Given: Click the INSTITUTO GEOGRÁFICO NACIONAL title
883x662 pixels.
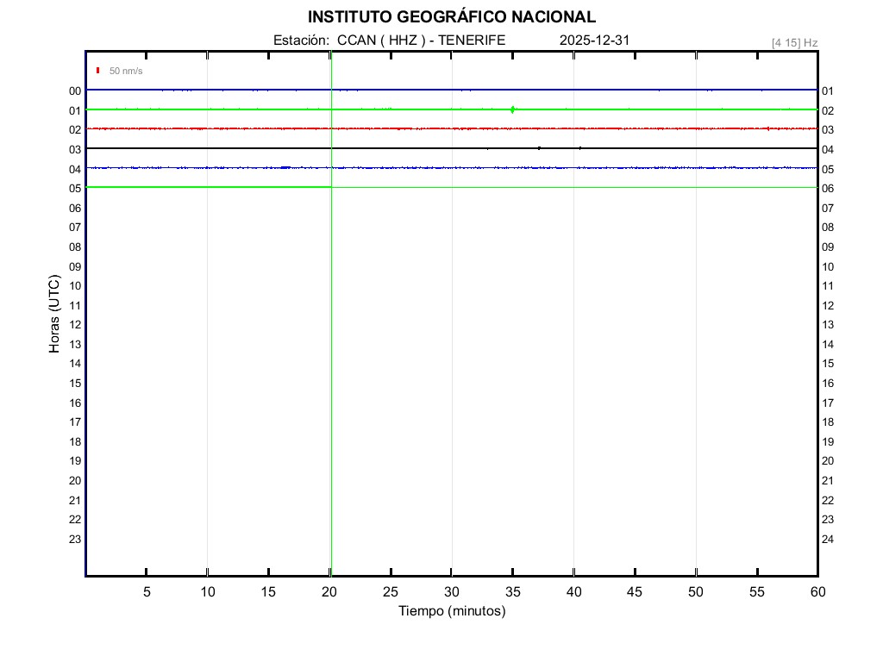Looking at the screenshot, I should click(x=451, y=17).
